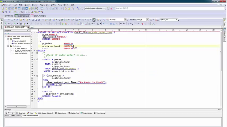The image size is (227, 127).
Task: Switch to the CRUD Locations sub-tab
Action: pyautogui.click(x=16, y=116)
